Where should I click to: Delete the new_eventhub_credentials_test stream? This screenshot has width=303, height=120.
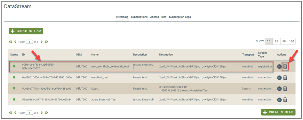pos(285,67)
